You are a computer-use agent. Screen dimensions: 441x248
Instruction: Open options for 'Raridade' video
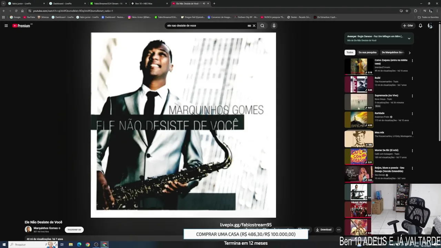412,114
